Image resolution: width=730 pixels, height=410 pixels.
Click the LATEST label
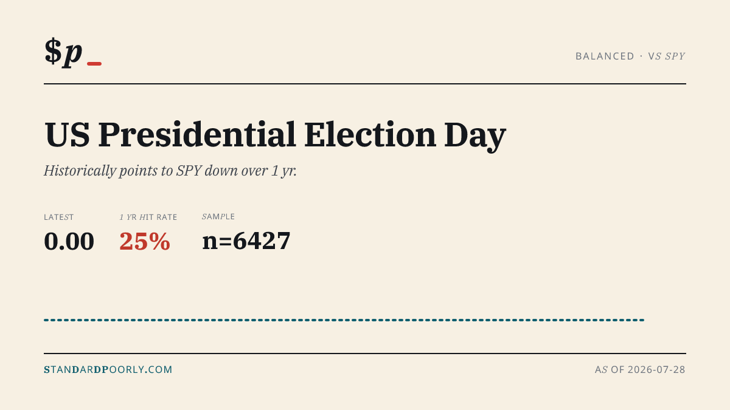tap(59, 217)
